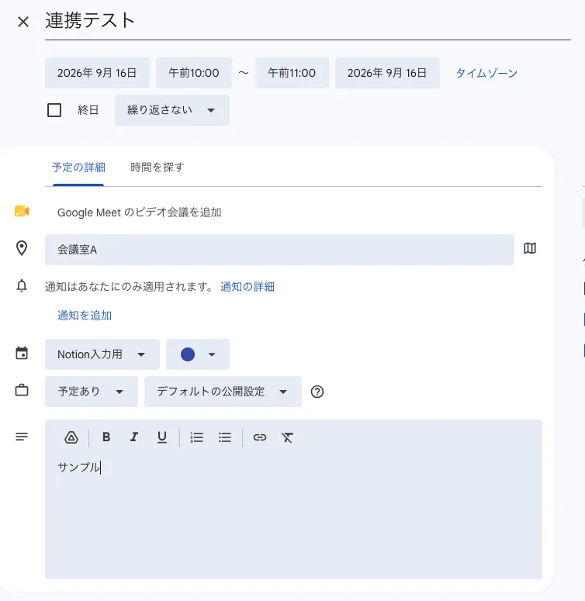Image resolution: width=585 pixels, height=601 pixels.
Task: Open the blue event color picker
Action: pos(198,354)
